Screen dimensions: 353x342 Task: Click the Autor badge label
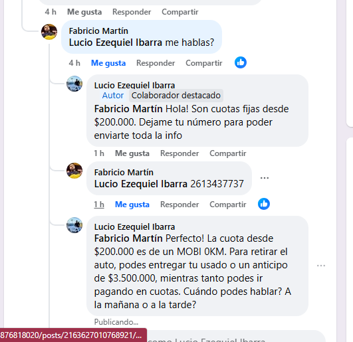[113, 96]
